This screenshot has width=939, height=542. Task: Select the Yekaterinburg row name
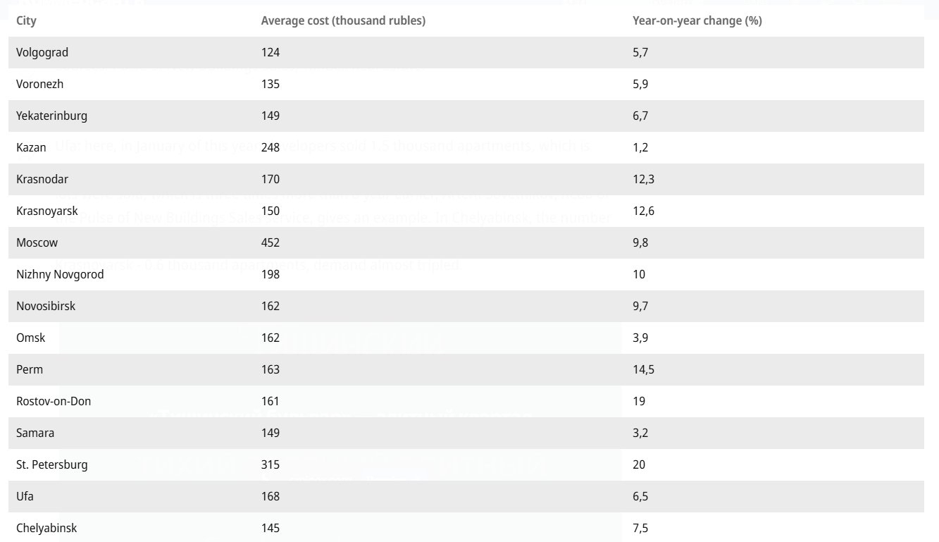[51, 116]
